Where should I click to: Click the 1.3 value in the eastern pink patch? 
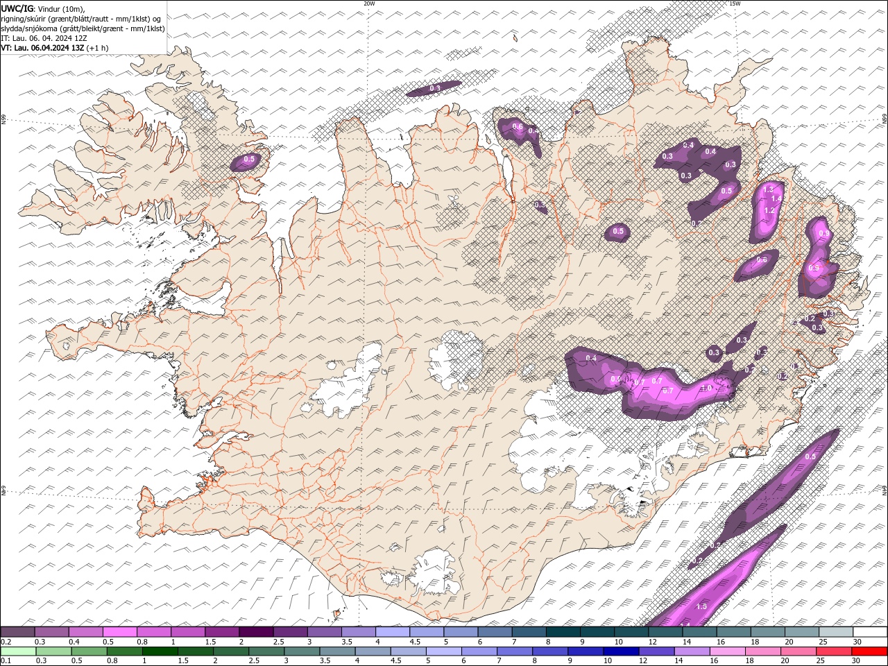point(768,189)
